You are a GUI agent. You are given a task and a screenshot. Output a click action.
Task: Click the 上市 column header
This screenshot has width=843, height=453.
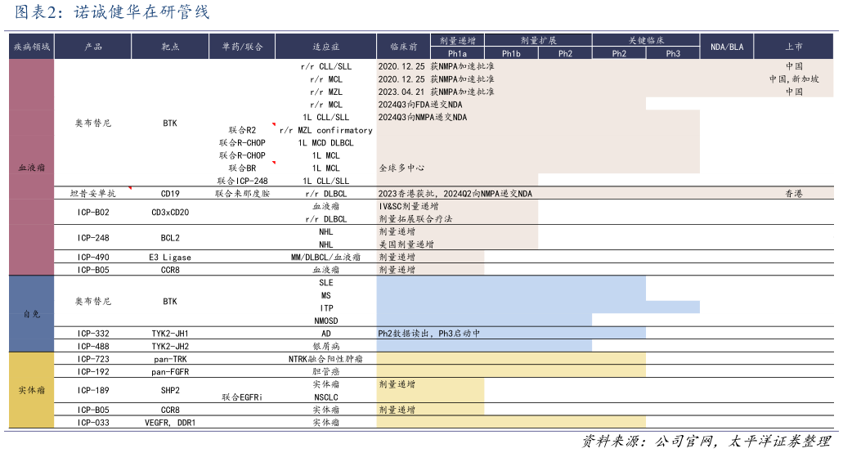[x=794, y=47]
